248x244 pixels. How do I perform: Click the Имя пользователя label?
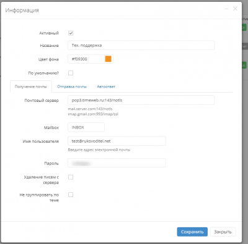pos(41,141)
